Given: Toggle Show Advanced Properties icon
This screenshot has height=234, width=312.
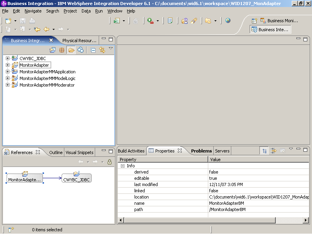Looking at the screenshot, I should (274, 151).
